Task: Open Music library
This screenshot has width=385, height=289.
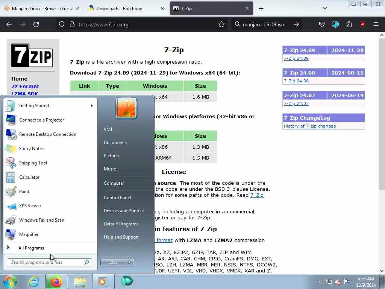Action: tap(110, 169)
